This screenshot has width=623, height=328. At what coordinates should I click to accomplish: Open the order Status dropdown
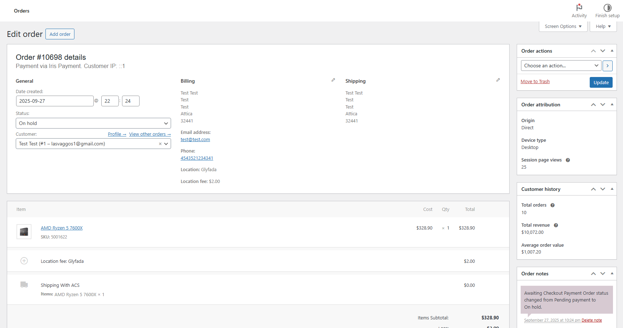[x=93, y=123]
